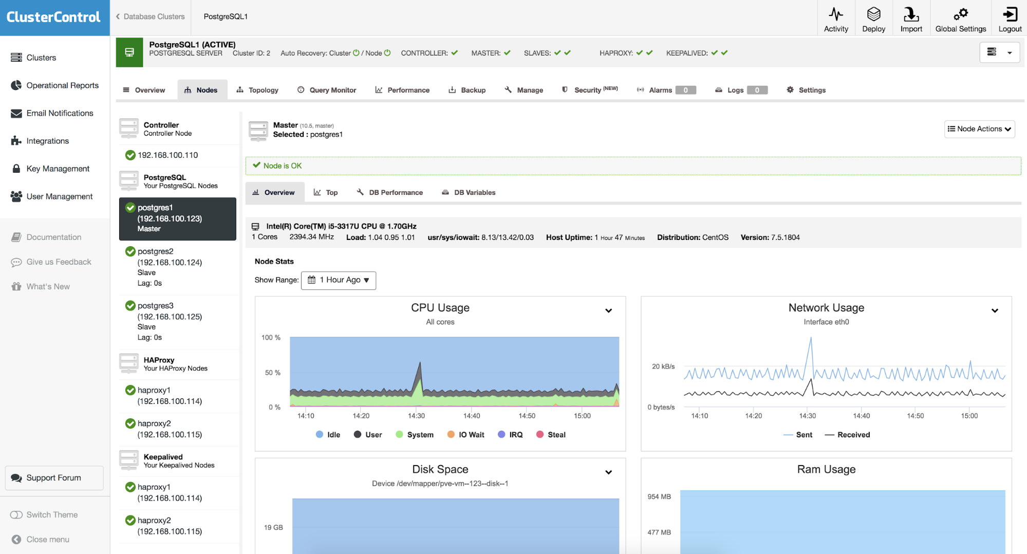Toggle User series in CPU legend
This screenshot has width=1027, height=554.
(x=368, y=434)
